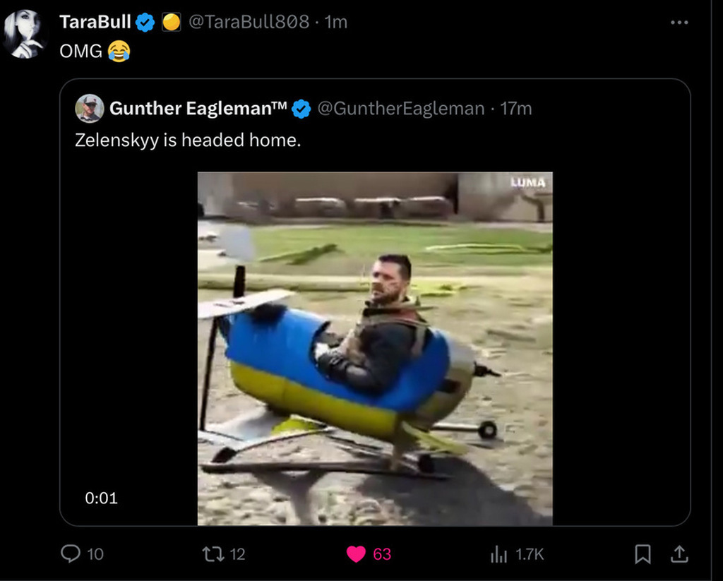Click the gold coin affiliate badge
The image size is (723, 581).
[x=172, y=23]
